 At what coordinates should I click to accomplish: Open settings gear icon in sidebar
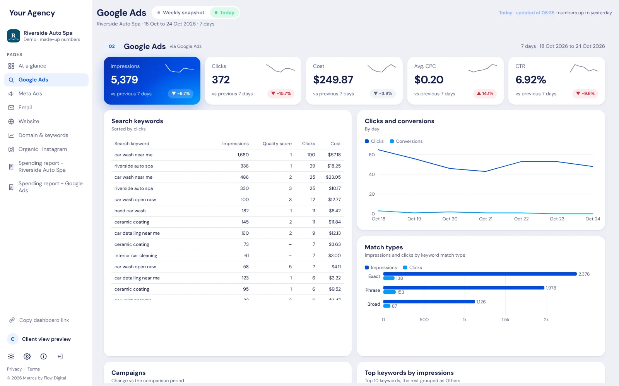tap(27, 356)
